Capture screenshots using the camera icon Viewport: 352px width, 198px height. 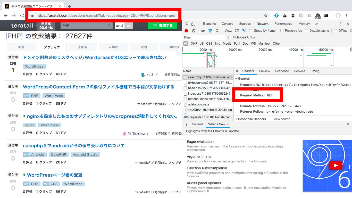click(x=203, y=31)
